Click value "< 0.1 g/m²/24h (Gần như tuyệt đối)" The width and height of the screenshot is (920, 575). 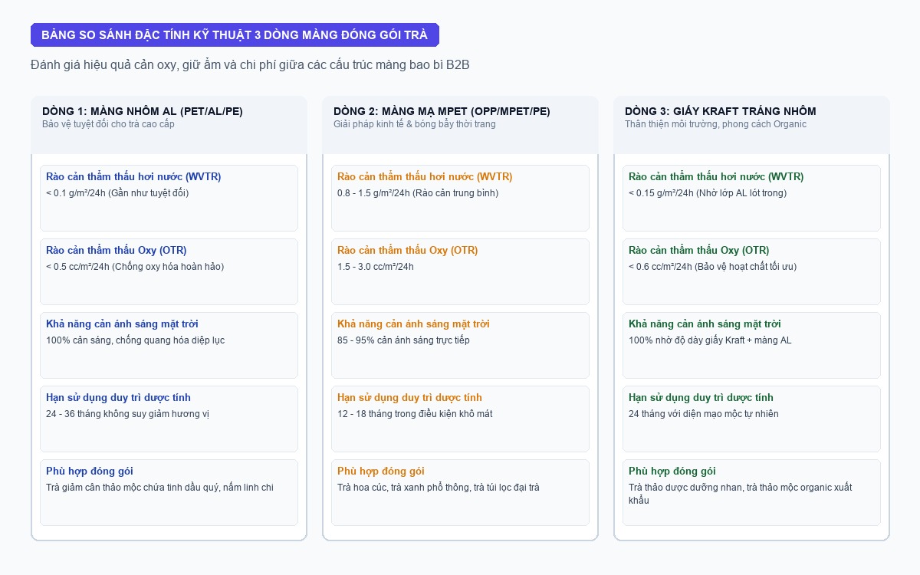(117, 193)
